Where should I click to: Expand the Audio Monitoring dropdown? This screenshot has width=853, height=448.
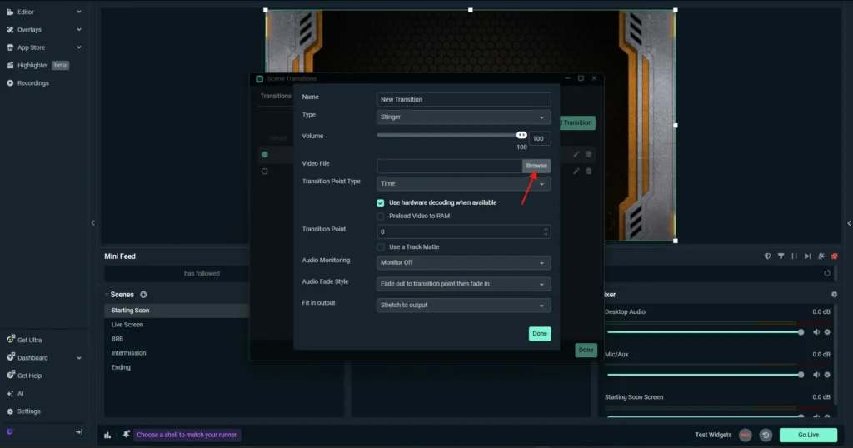[463, 263]
